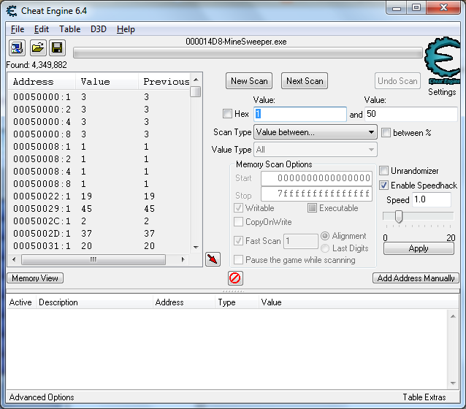Click the Settings label under logo

point(442,92)
